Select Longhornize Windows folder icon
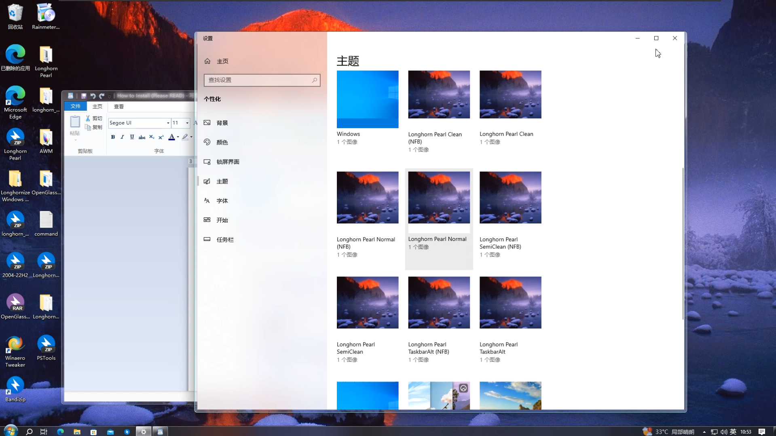This screenshot has width=776, height=436. click(x=15, y=186)
